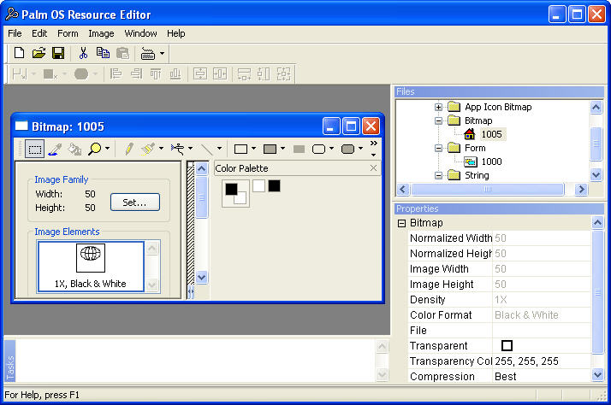This screenshot has height=405, width=611.
Task: Select bitmap 1005 in Files tree
Action: point(492,134)
